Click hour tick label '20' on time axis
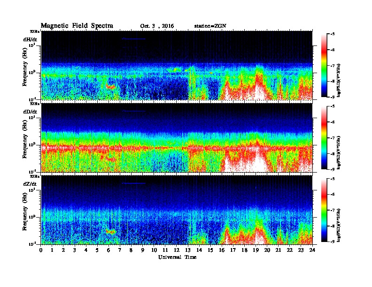 coord(267,250)
